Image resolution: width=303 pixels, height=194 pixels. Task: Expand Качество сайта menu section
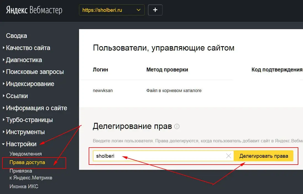(26, 48)
